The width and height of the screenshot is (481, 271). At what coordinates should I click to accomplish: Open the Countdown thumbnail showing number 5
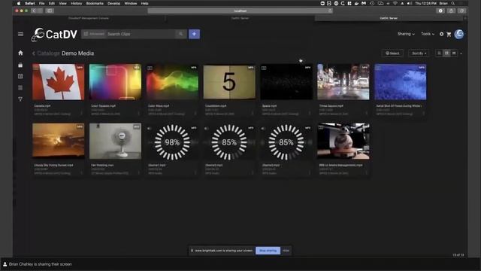[x=229, y=82]
